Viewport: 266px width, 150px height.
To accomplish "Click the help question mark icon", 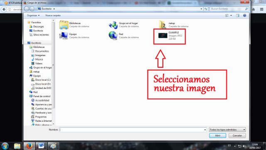I will click(245, 15).
